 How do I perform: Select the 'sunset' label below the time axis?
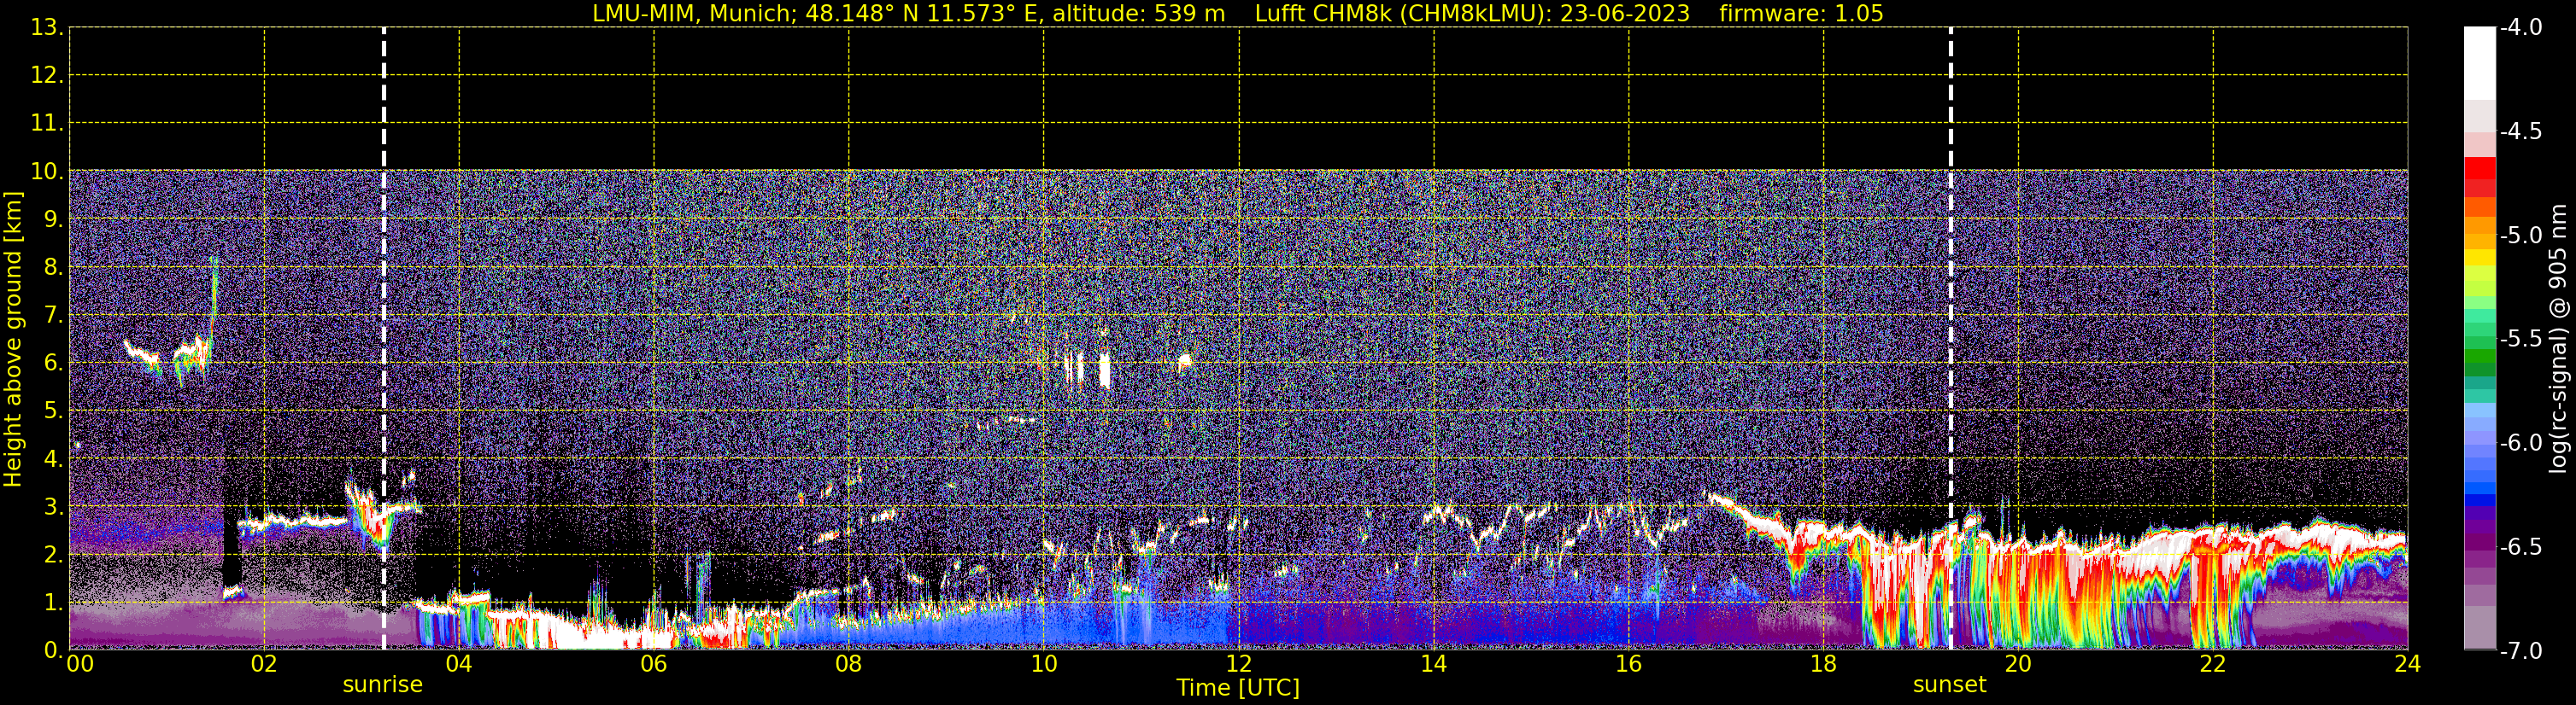coord(1950,685)
